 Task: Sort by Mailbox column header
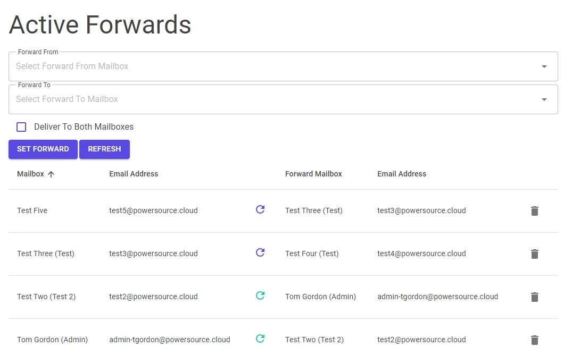[x=30, y=174]
